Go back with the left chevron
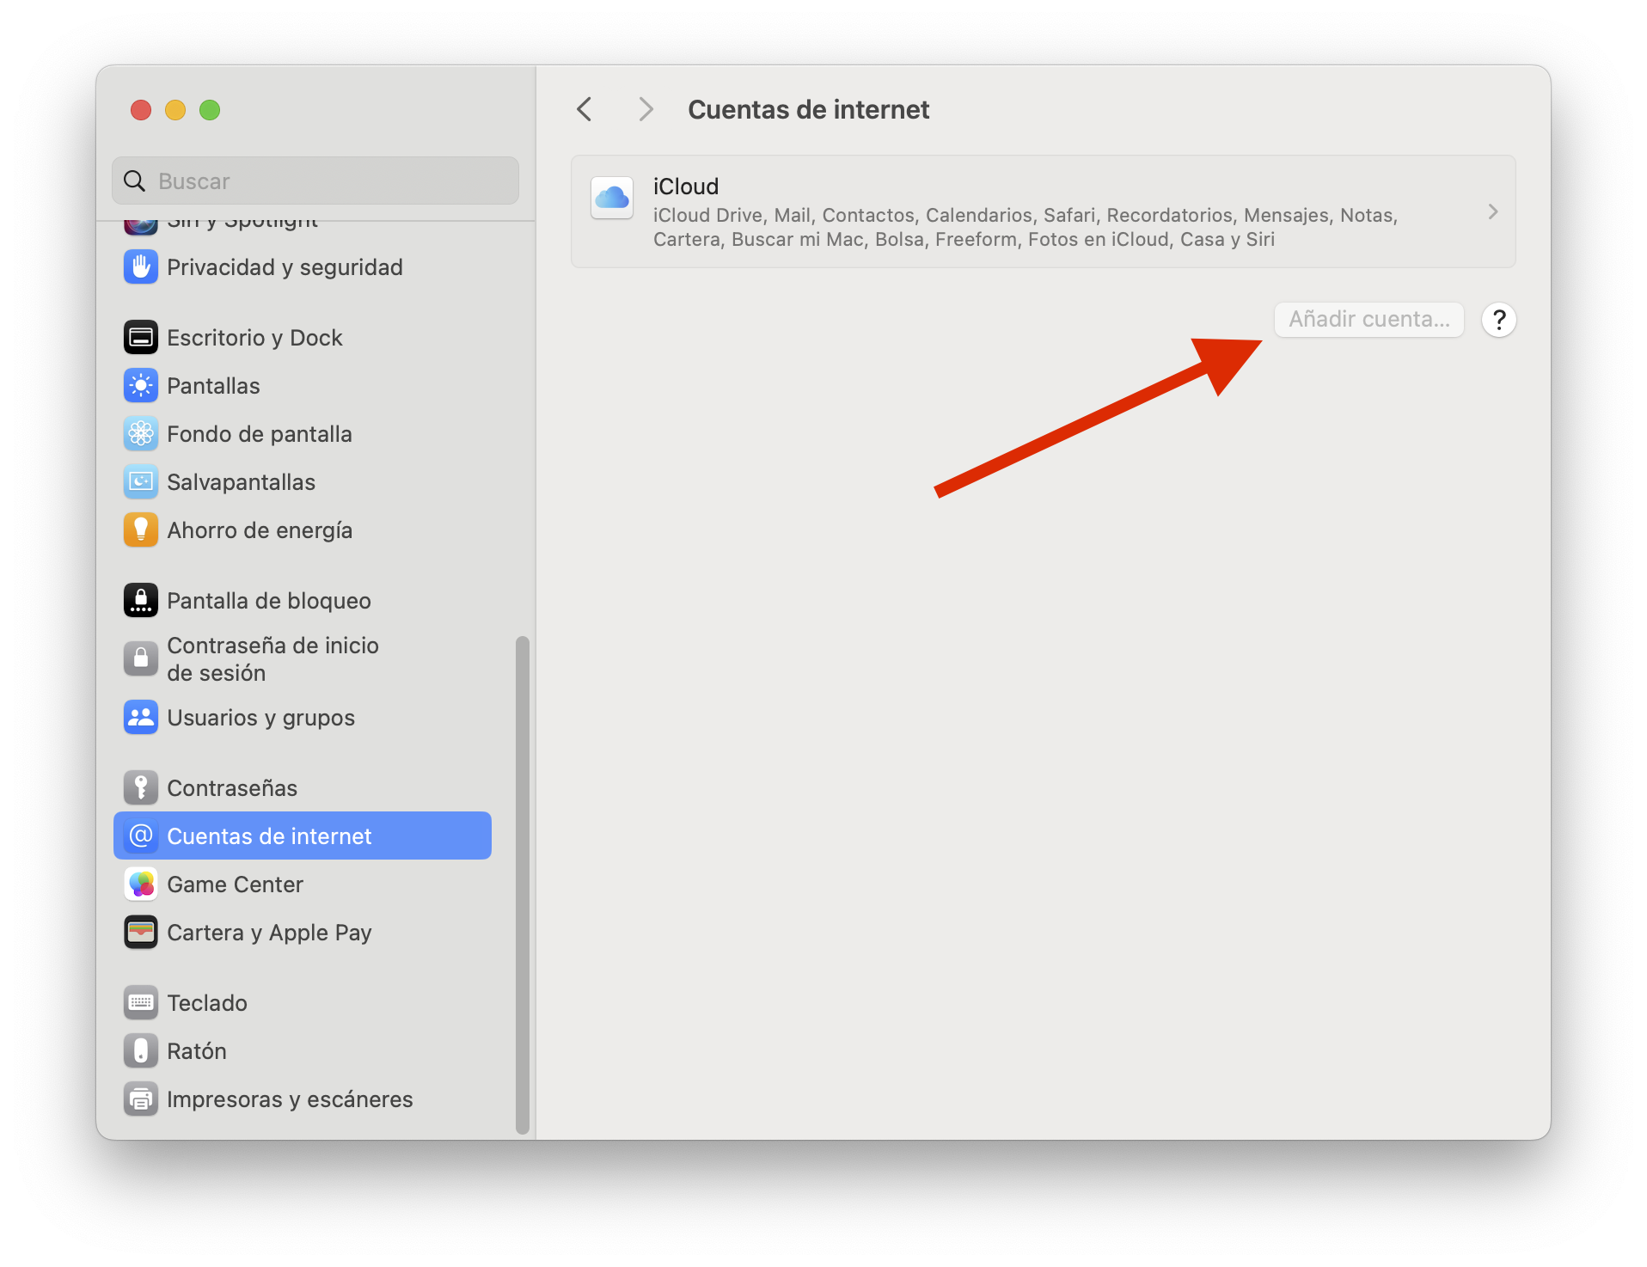The image size is (1647, 1267). click(585, 109)
